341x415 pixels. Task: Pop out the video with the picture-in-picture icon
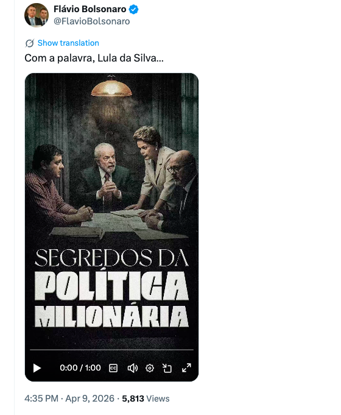[x=167, y=368]
